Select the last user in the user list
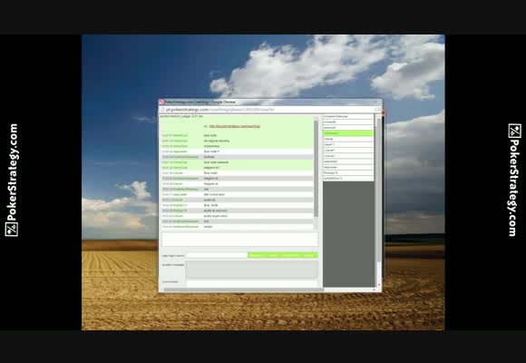Viewport: 526px width, 363px height. (348, 178)
